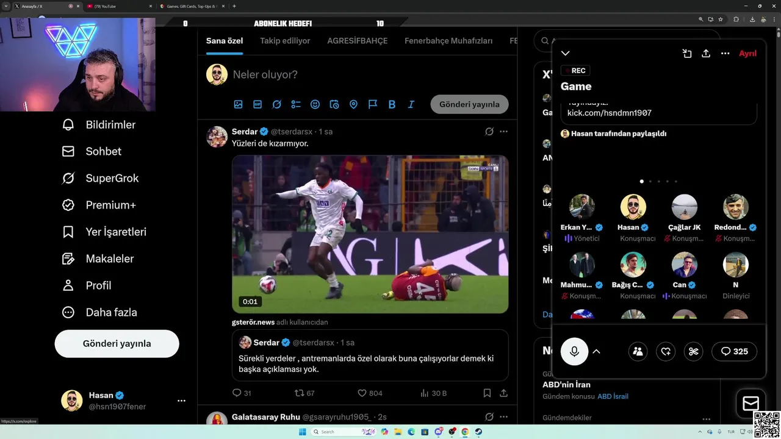Image resolution: width=781 pixels, height=439 pixels.
Task: Open more options for Gündemdekiler trend
Action: [x=706, y=419]
